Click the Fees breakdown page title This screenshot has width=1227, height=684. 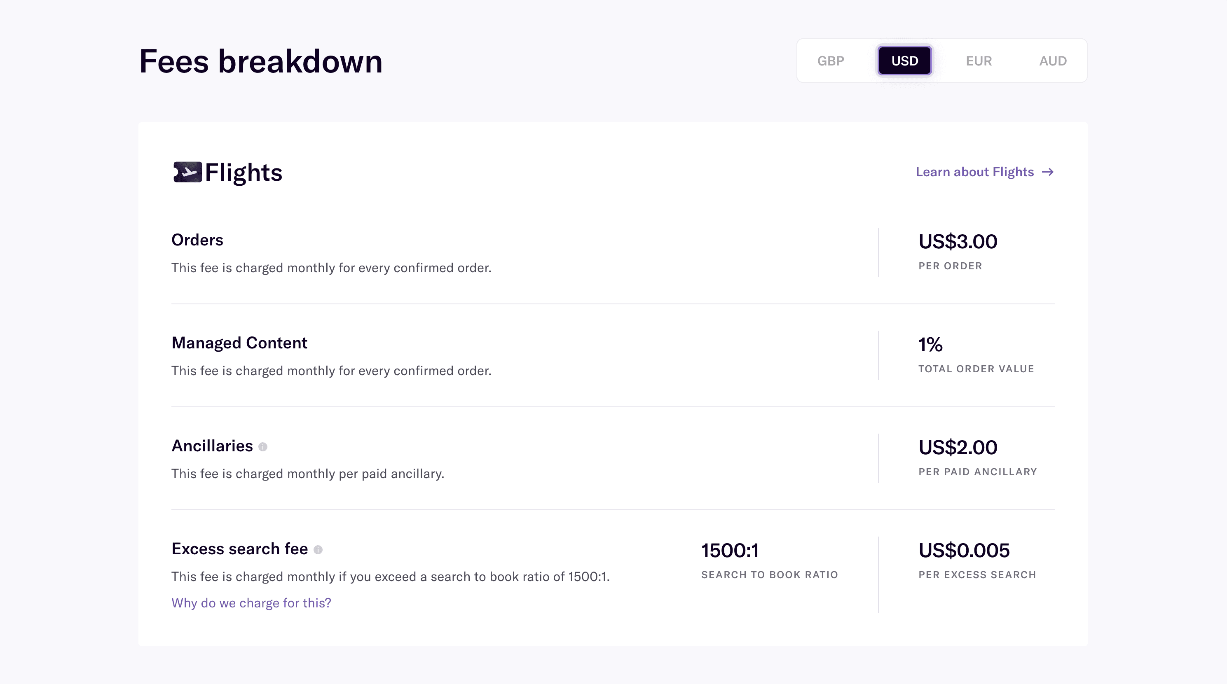pyautogui.click(x=260, y=61)
